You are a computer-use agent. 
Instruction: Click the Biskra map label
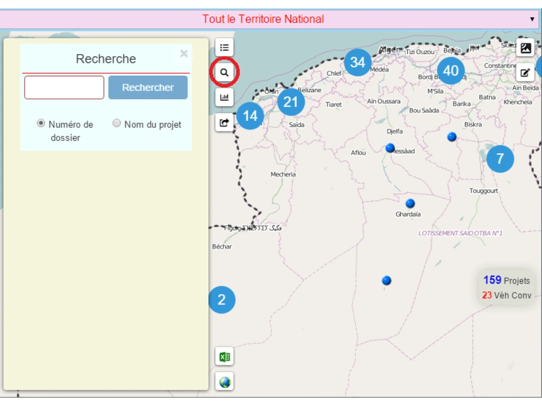[x=473, y=125]
